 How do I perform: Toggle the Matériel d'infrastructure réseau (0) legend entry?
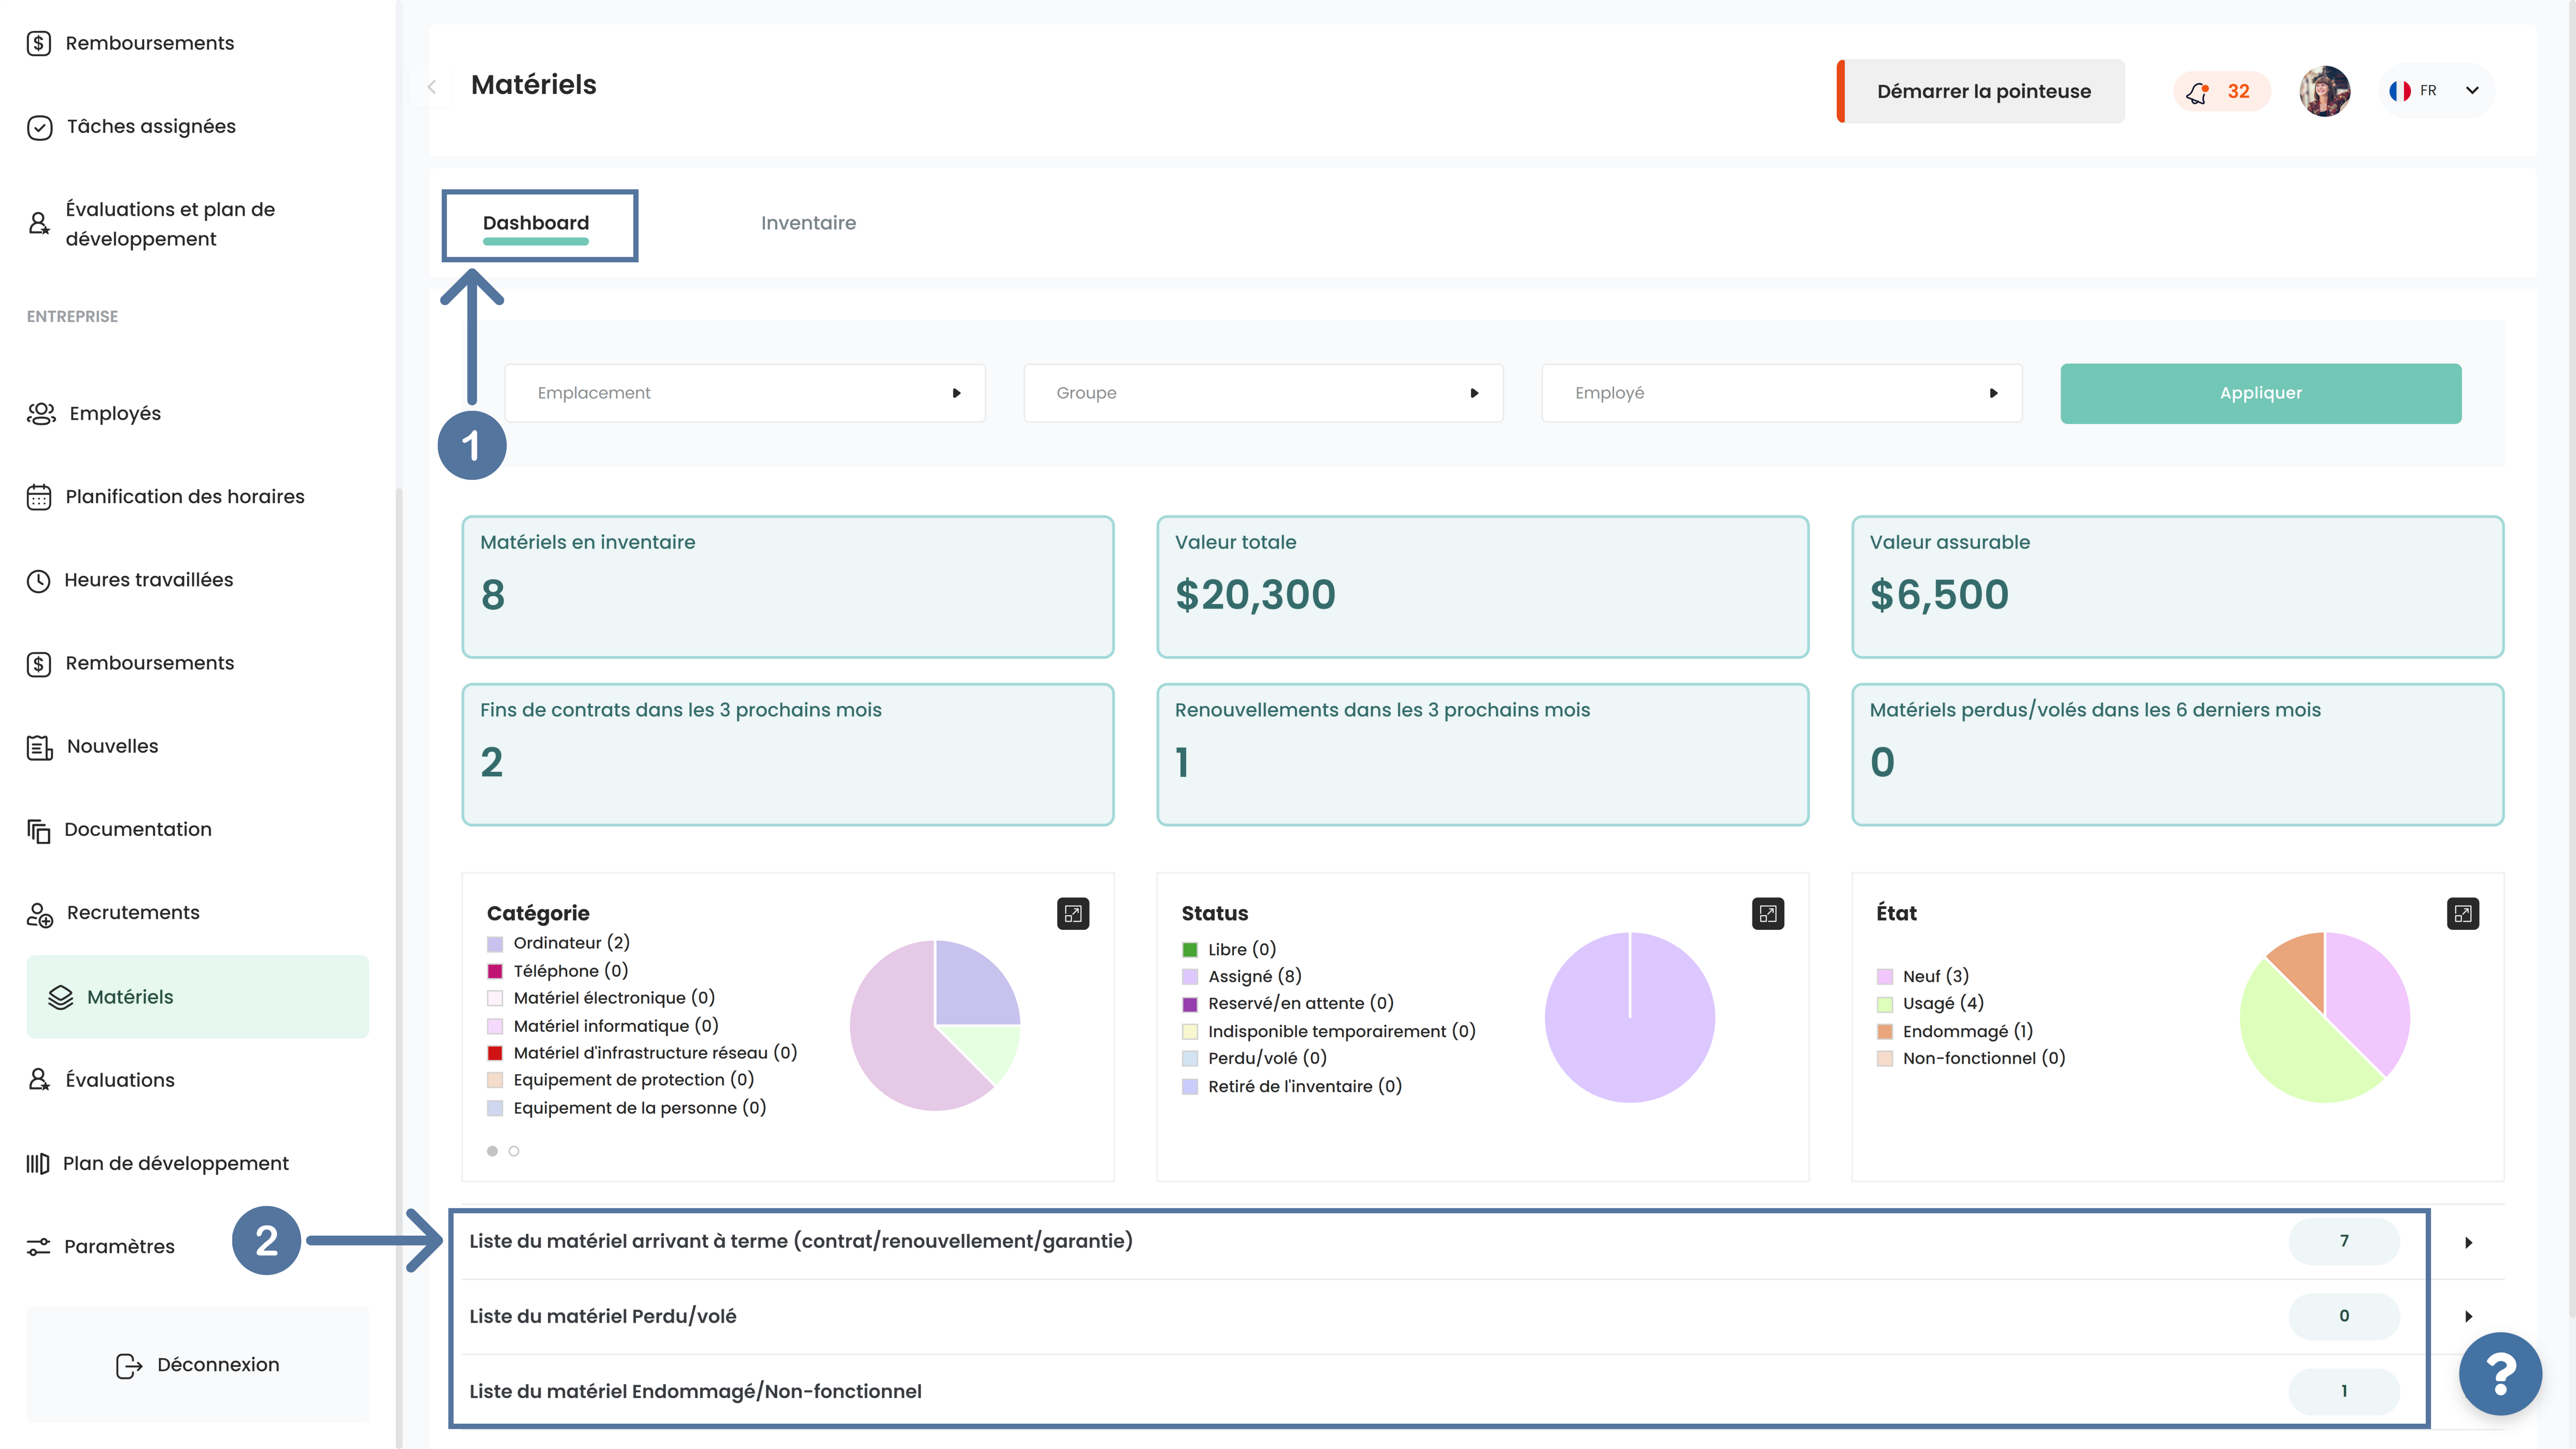(x=642, y=1053)
